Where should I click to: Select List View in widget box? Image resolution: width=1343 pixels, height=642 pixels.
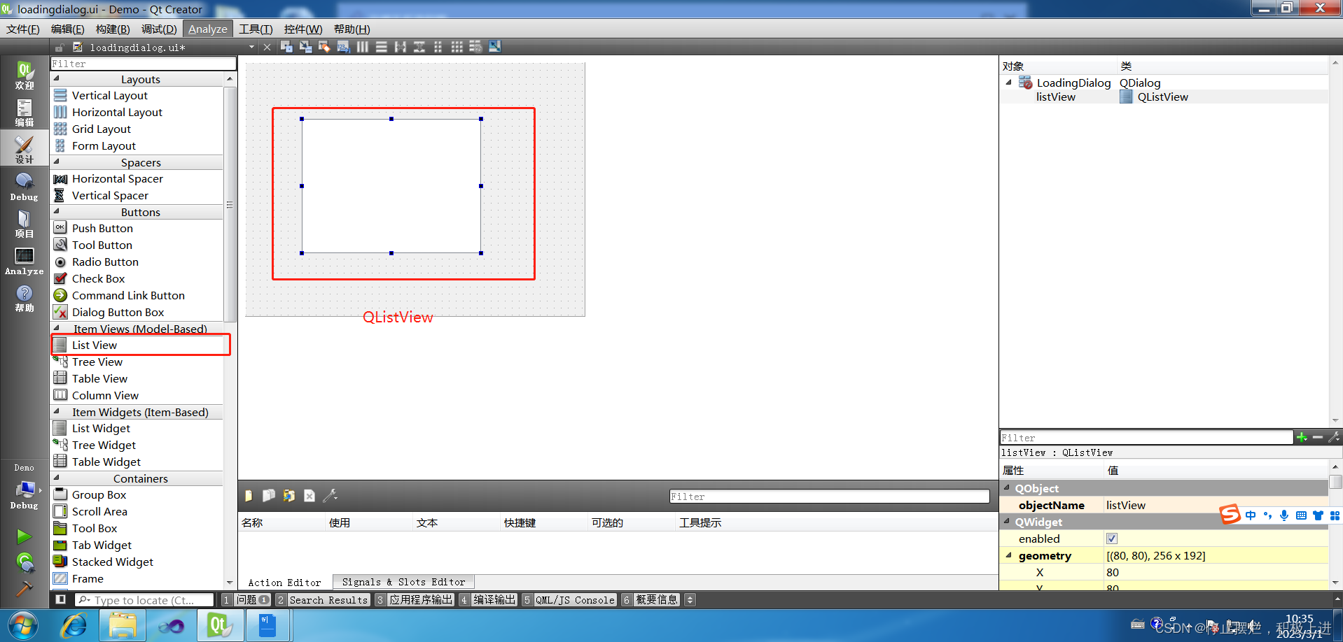point(138,345)
